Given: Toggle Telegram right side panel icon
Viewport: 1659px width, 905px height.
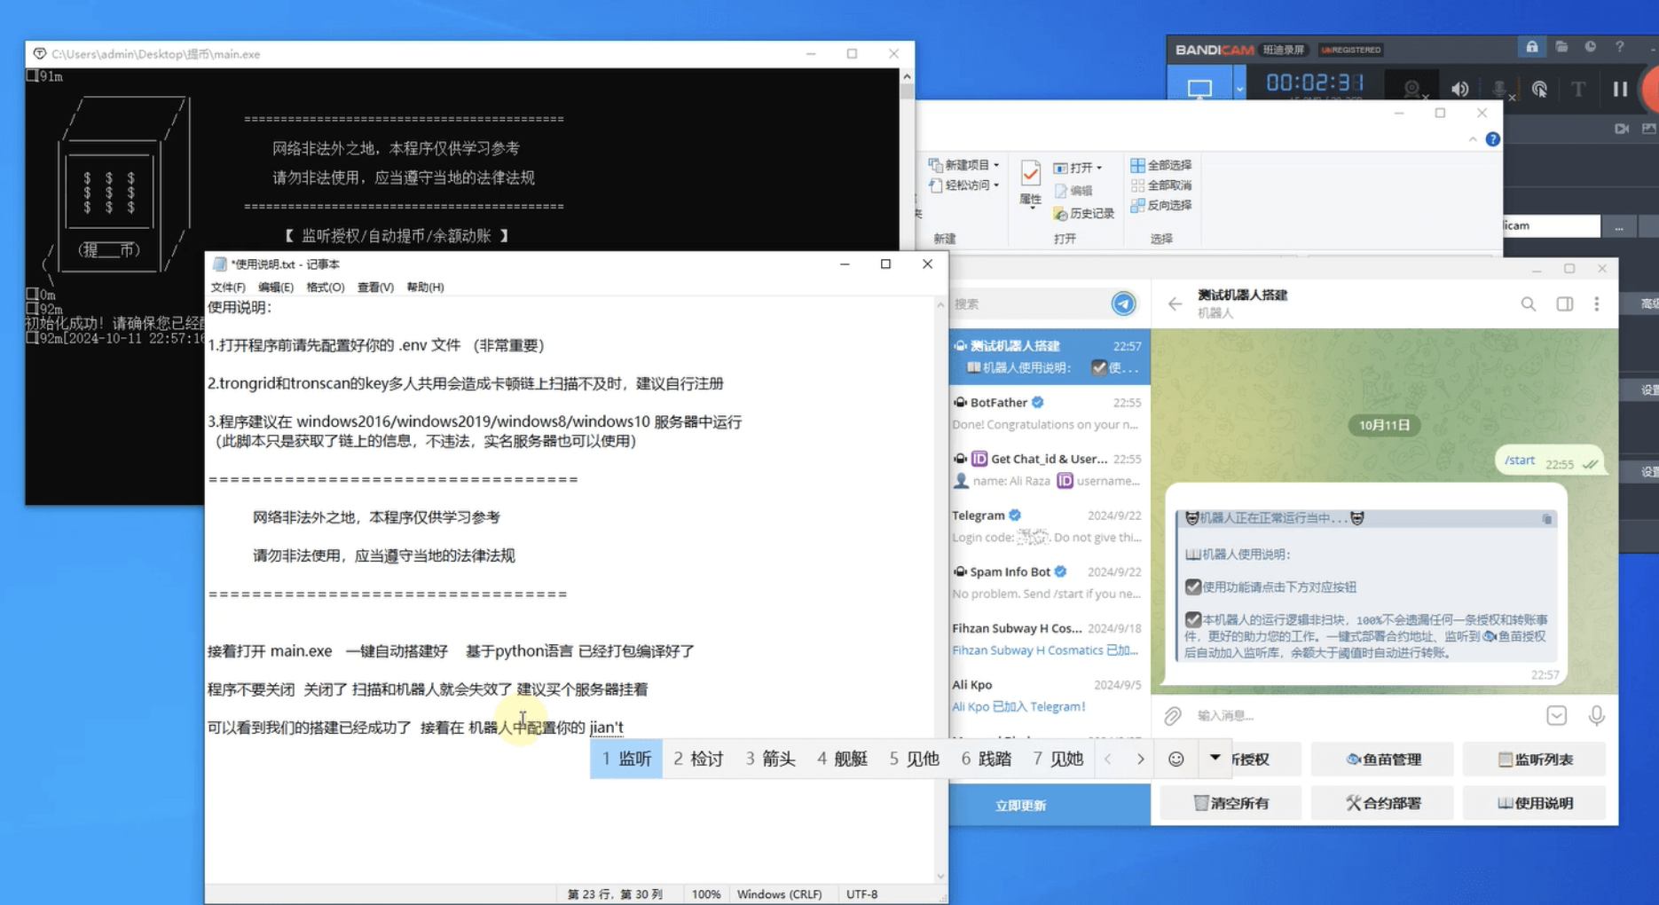Looking at the screenshot, I should pyautogui.click(x=1564, y=304).
